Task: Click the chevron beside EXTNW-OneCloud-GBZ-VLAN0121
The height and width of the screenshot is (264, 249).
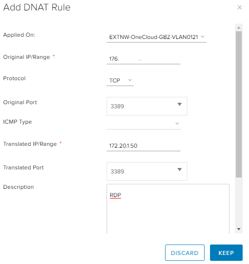Action: 203,37
